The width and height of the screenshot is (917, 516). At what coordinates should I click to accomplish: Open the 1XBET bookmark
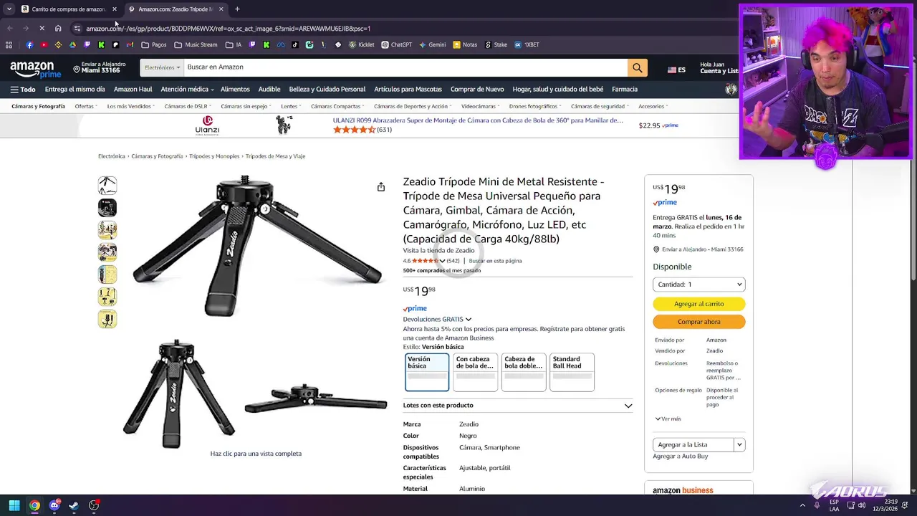tap(527, 44)
